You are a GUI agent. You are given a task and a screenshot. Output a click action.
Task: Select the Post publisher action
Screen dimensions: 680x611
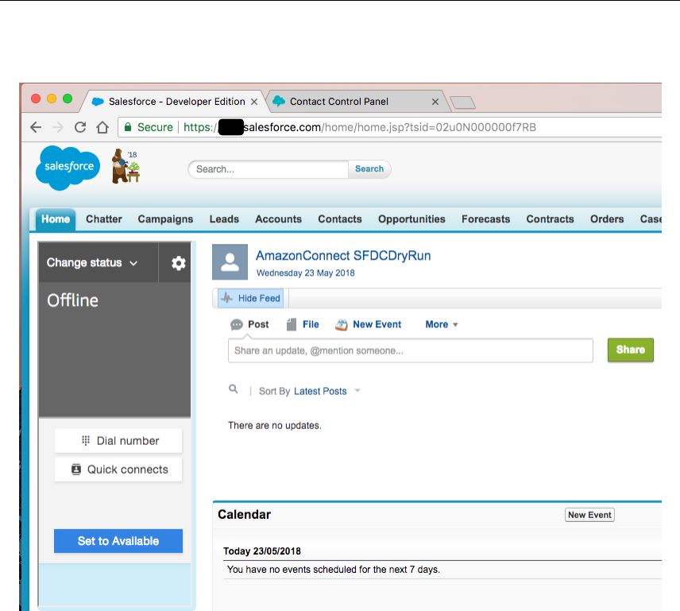[x=249, y=324]
